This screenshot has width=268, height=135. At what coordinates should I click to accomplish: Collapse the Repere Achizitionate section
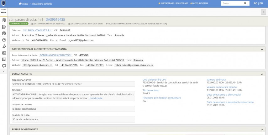(x=262, y=129)
